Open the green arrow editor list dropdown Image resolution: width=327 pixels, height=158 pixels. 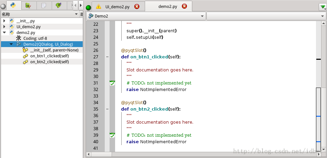coord(323,7)
